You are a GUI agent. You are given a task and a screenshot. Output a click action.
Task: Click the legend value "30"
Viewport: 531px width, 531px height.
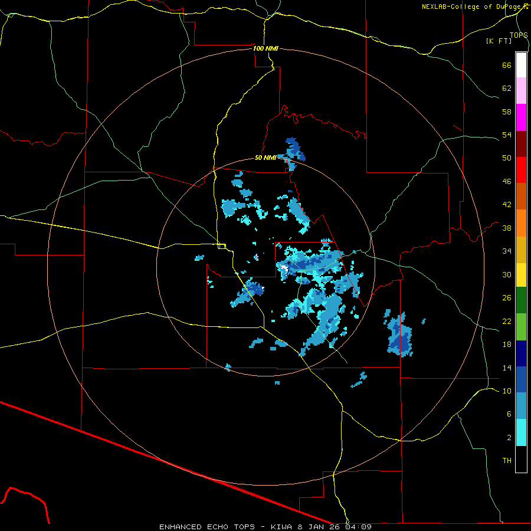tap(507, 274)
